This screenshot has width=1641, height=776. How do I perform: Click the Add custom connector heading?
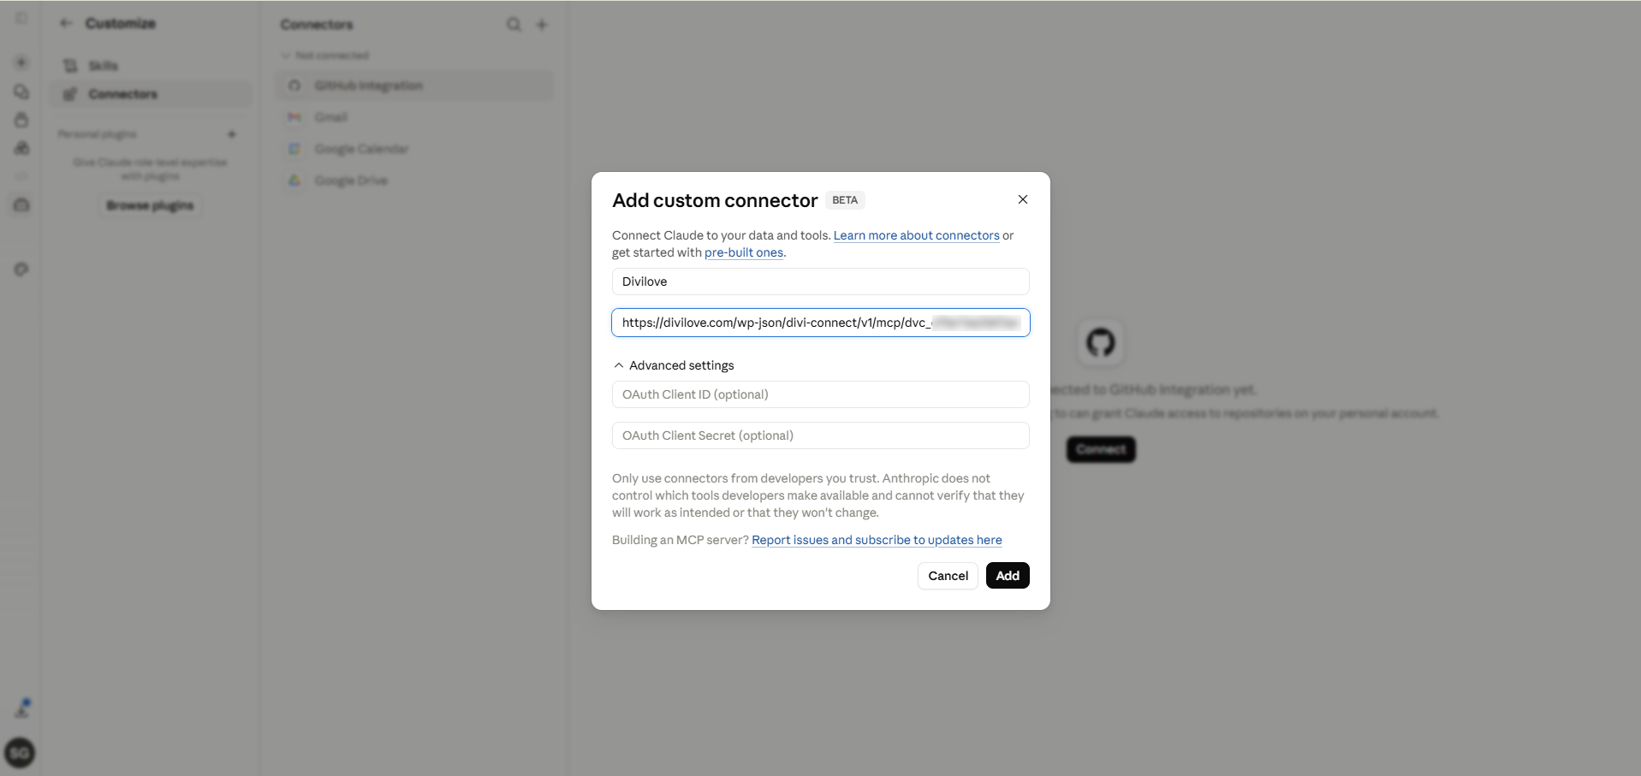(x=715, y=200)
